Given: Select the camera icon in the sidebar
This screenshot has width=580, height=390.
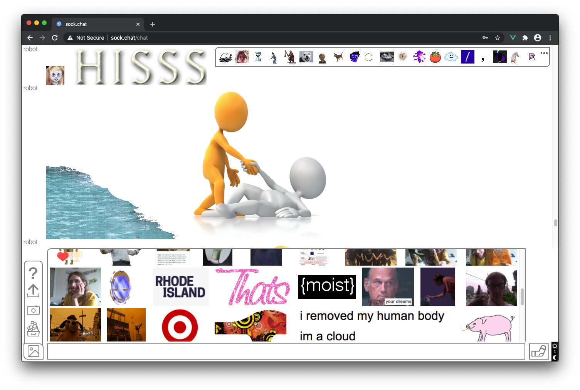Looking at the screenshot, I should (34, 310).
